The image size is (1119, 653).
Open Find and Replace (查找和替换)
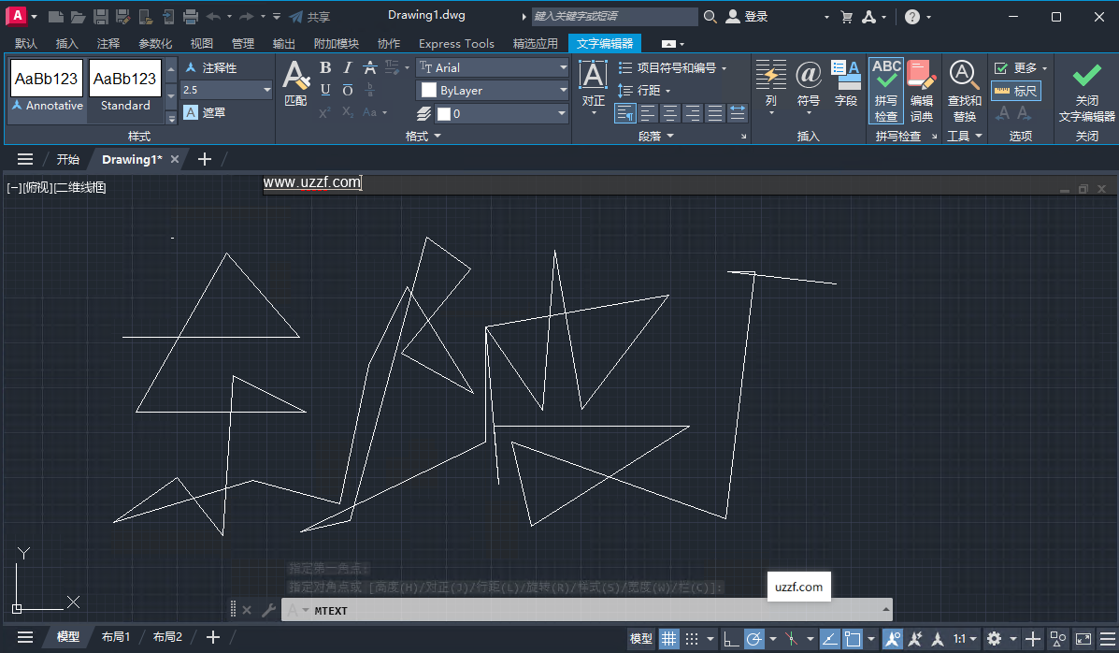coord(964,91)
